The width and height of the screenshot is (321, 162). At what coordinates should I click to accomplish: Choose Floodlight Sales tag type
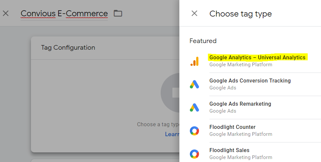click(229, 150)
